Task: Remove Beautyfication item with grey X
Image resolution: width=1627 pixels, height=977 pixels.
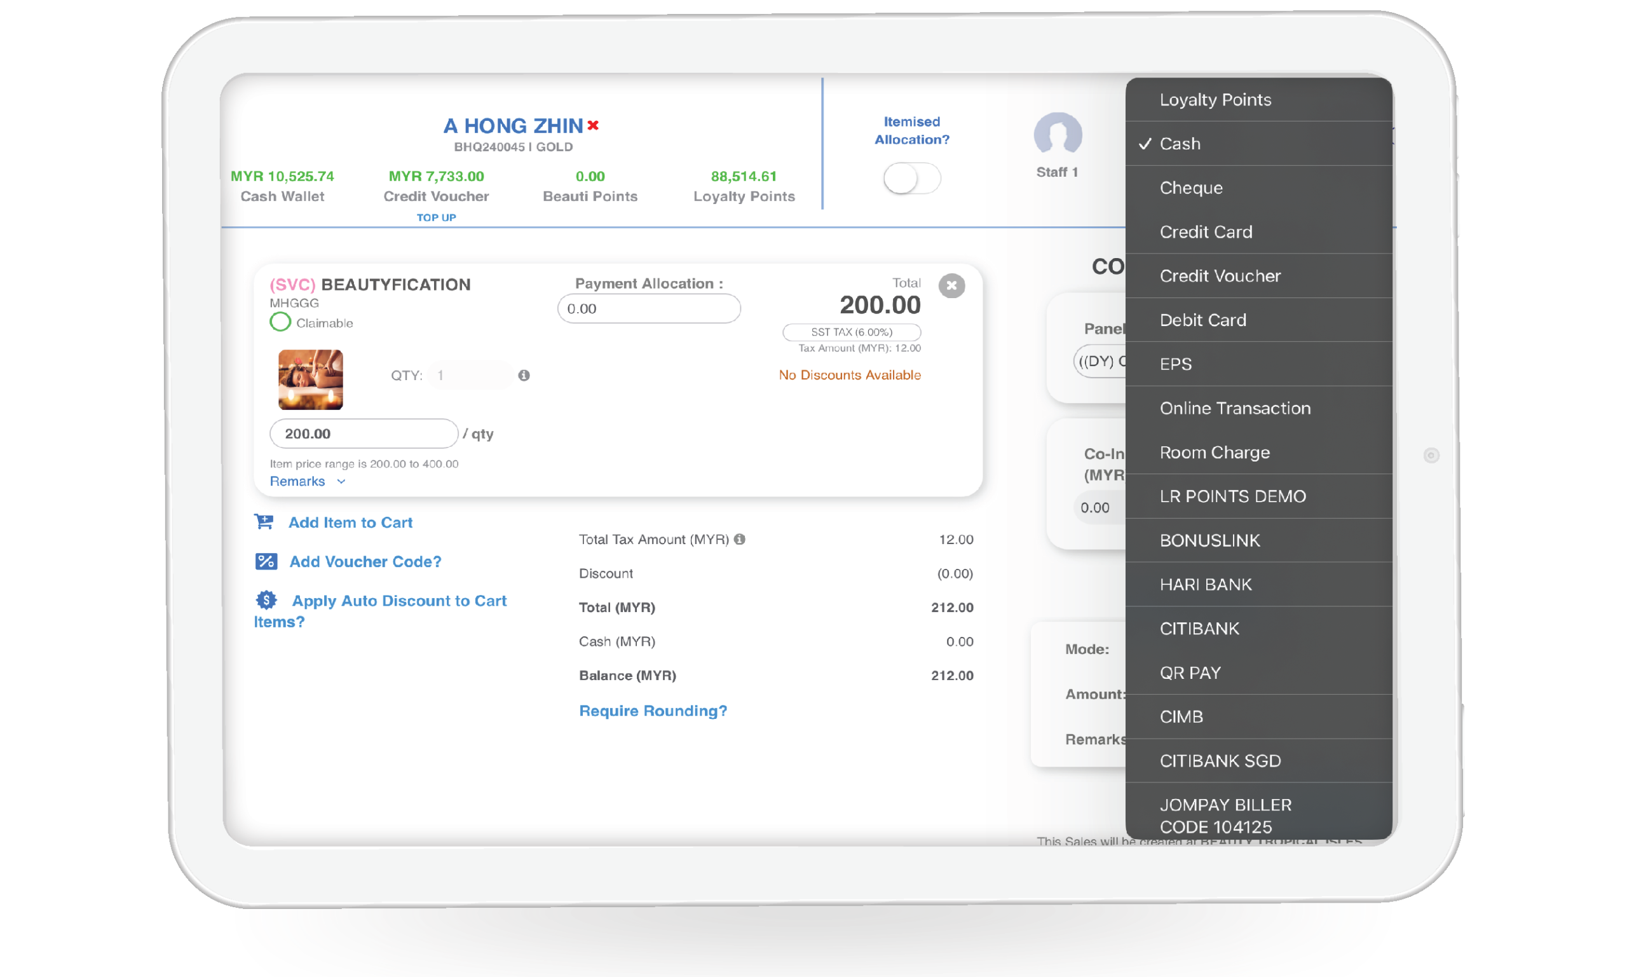Action: point(951,286)
